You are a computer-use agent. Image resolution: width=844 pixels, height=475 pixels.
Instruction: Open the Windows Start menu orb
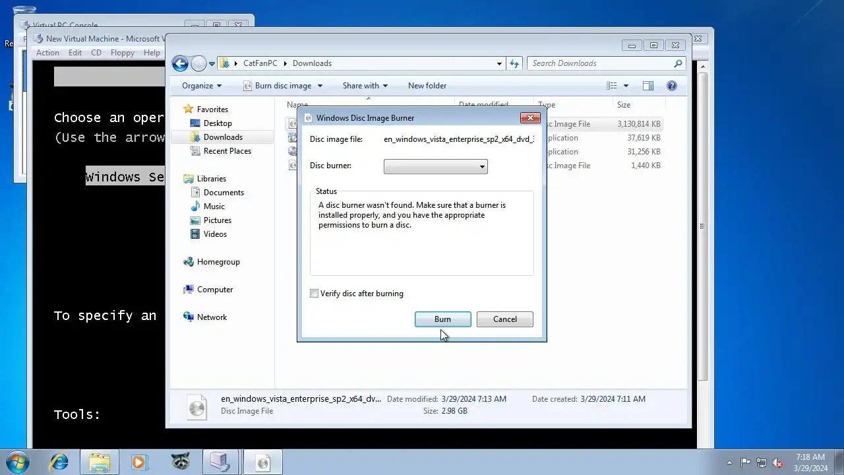[x=17, y=462]
